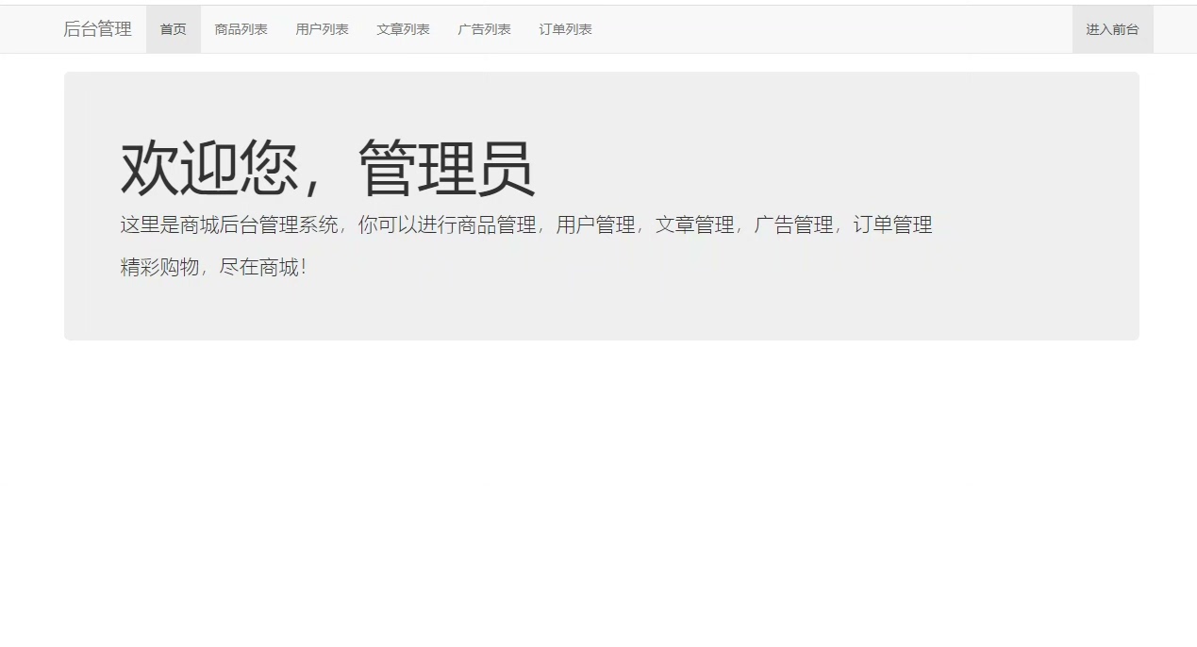
Task: Open the 商品列表 menu item
Action: 241,29
